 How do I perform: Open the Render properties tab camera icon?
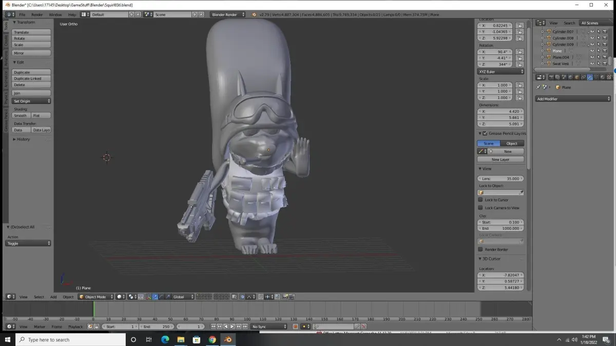point(552,77)
